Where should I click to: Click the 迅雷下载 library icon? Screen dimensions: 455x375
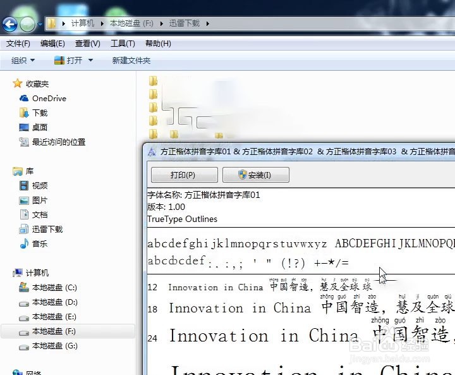(x=24, y=229)
